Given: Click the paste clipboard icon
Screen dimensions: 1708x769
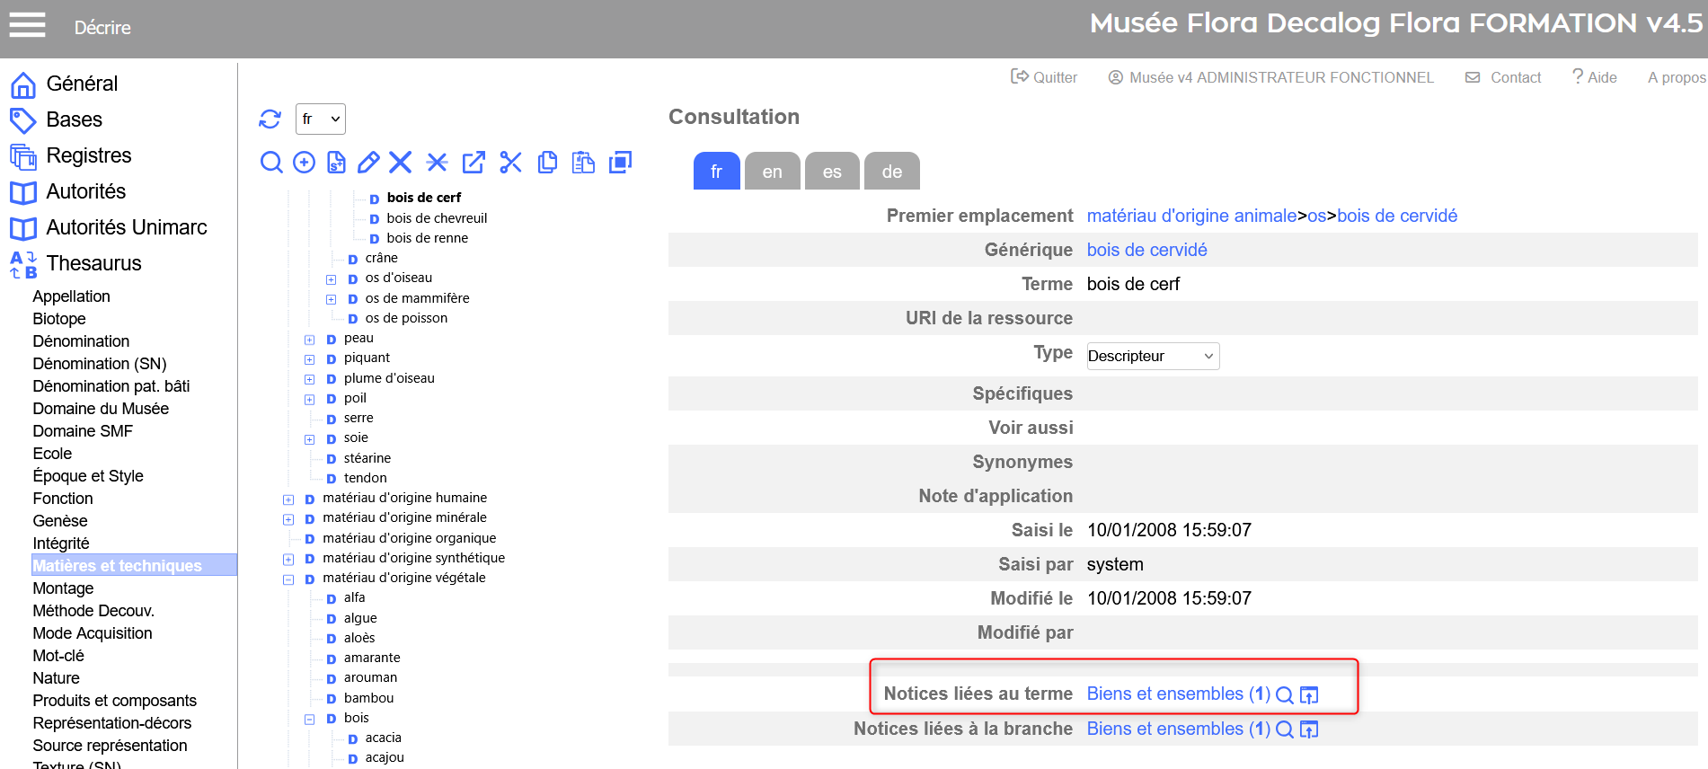Looking at the screenshot, I should pyautogui.click(x=584, y=163).
